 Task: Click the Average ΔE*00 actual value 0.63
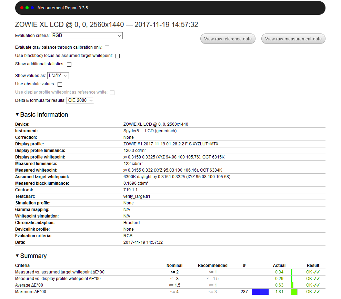[x=279, y=285]
